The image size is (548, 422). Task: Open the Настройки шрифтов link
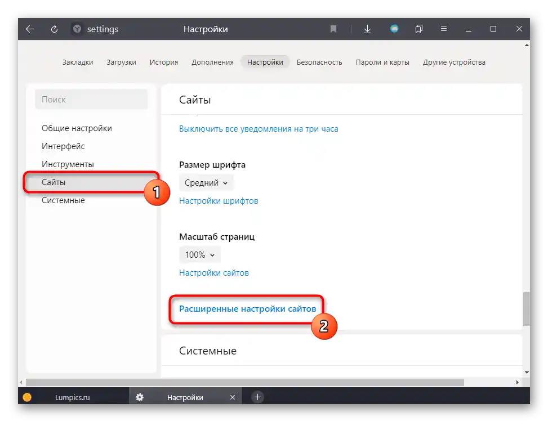[219, 201]
